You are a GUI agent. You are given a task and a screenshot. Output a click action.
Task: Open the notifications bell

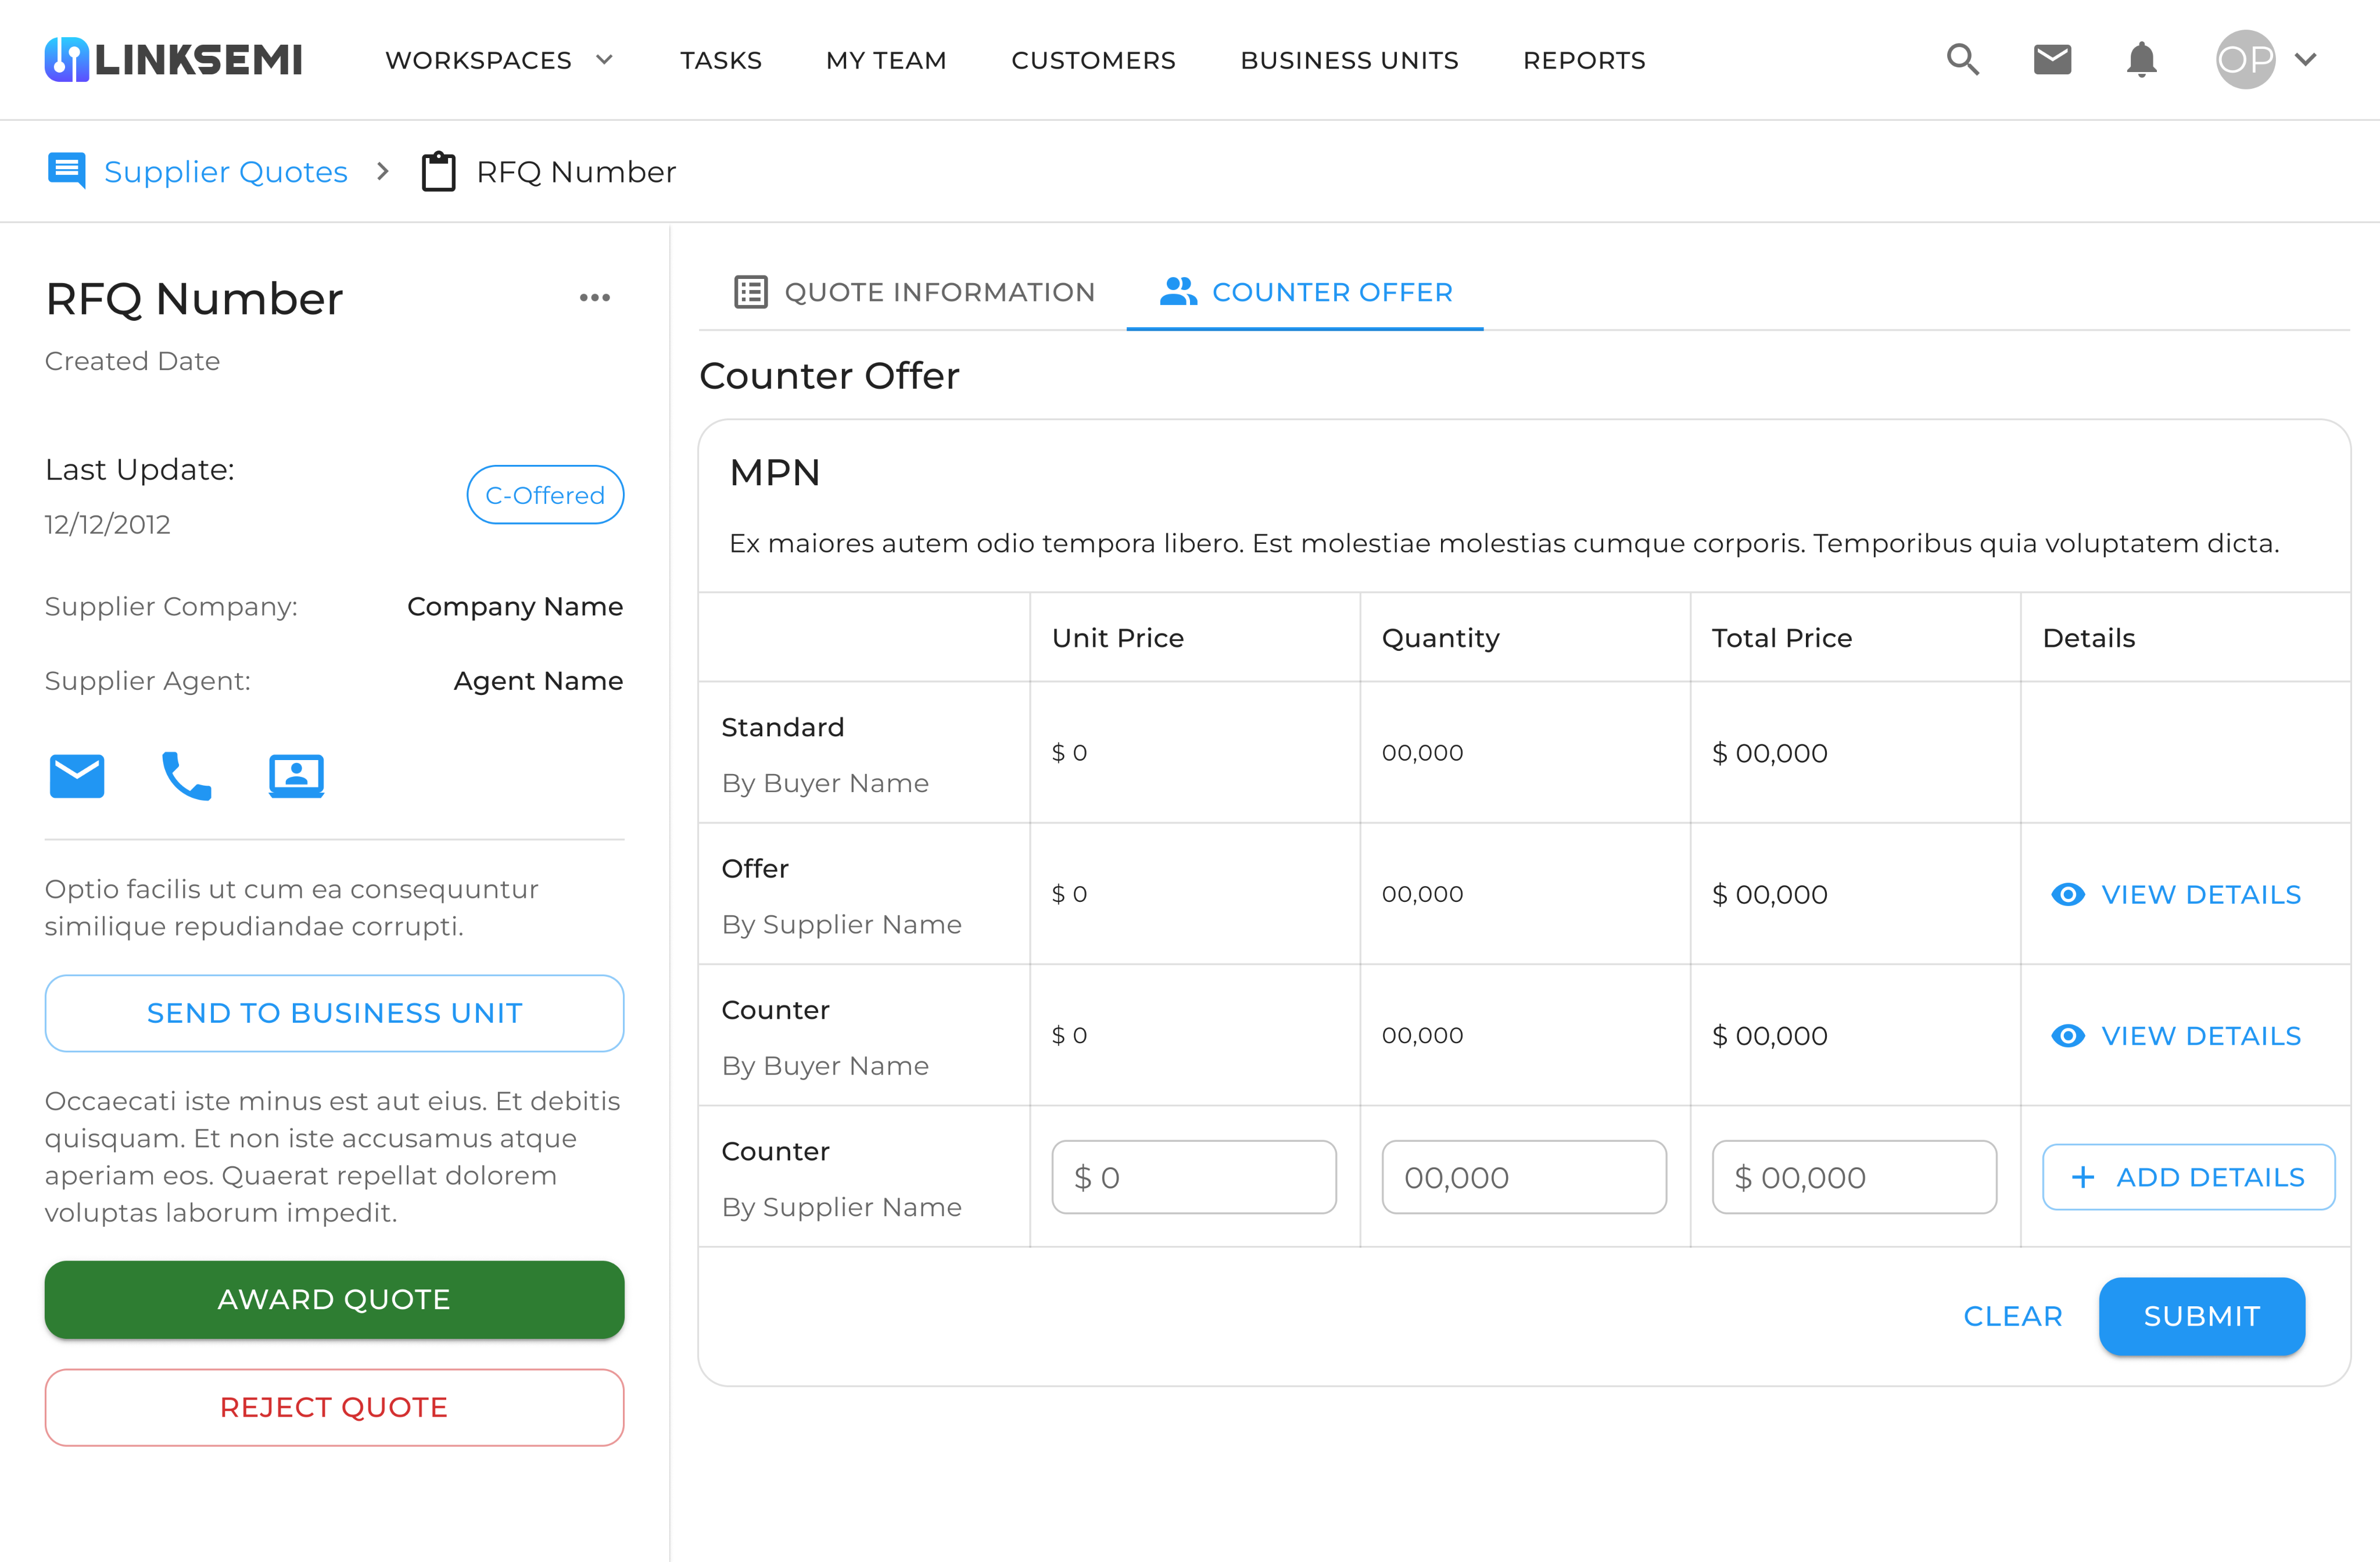coord(2141,60)
